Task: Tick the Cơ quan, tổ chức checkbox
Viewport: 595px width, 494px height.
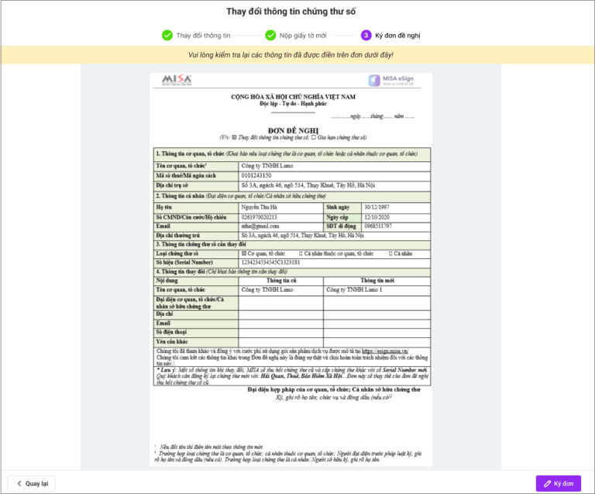Action: 243,254
